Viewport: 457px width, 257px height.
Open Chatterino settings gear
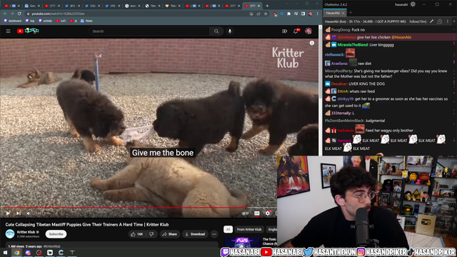click(413, 4)
